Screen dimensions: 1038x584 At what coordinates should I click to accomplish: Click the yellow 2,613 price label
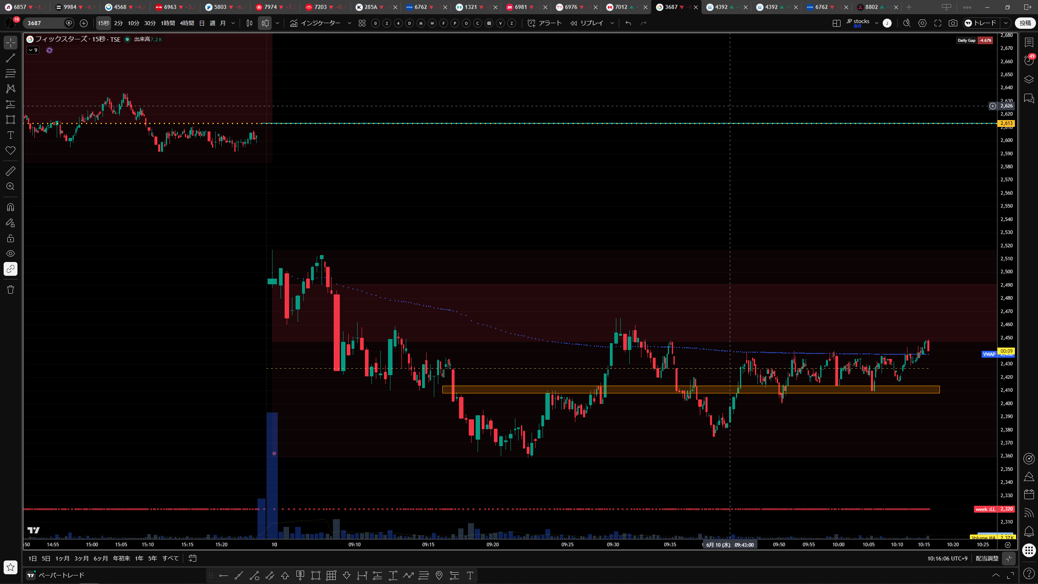(1006, 123)
